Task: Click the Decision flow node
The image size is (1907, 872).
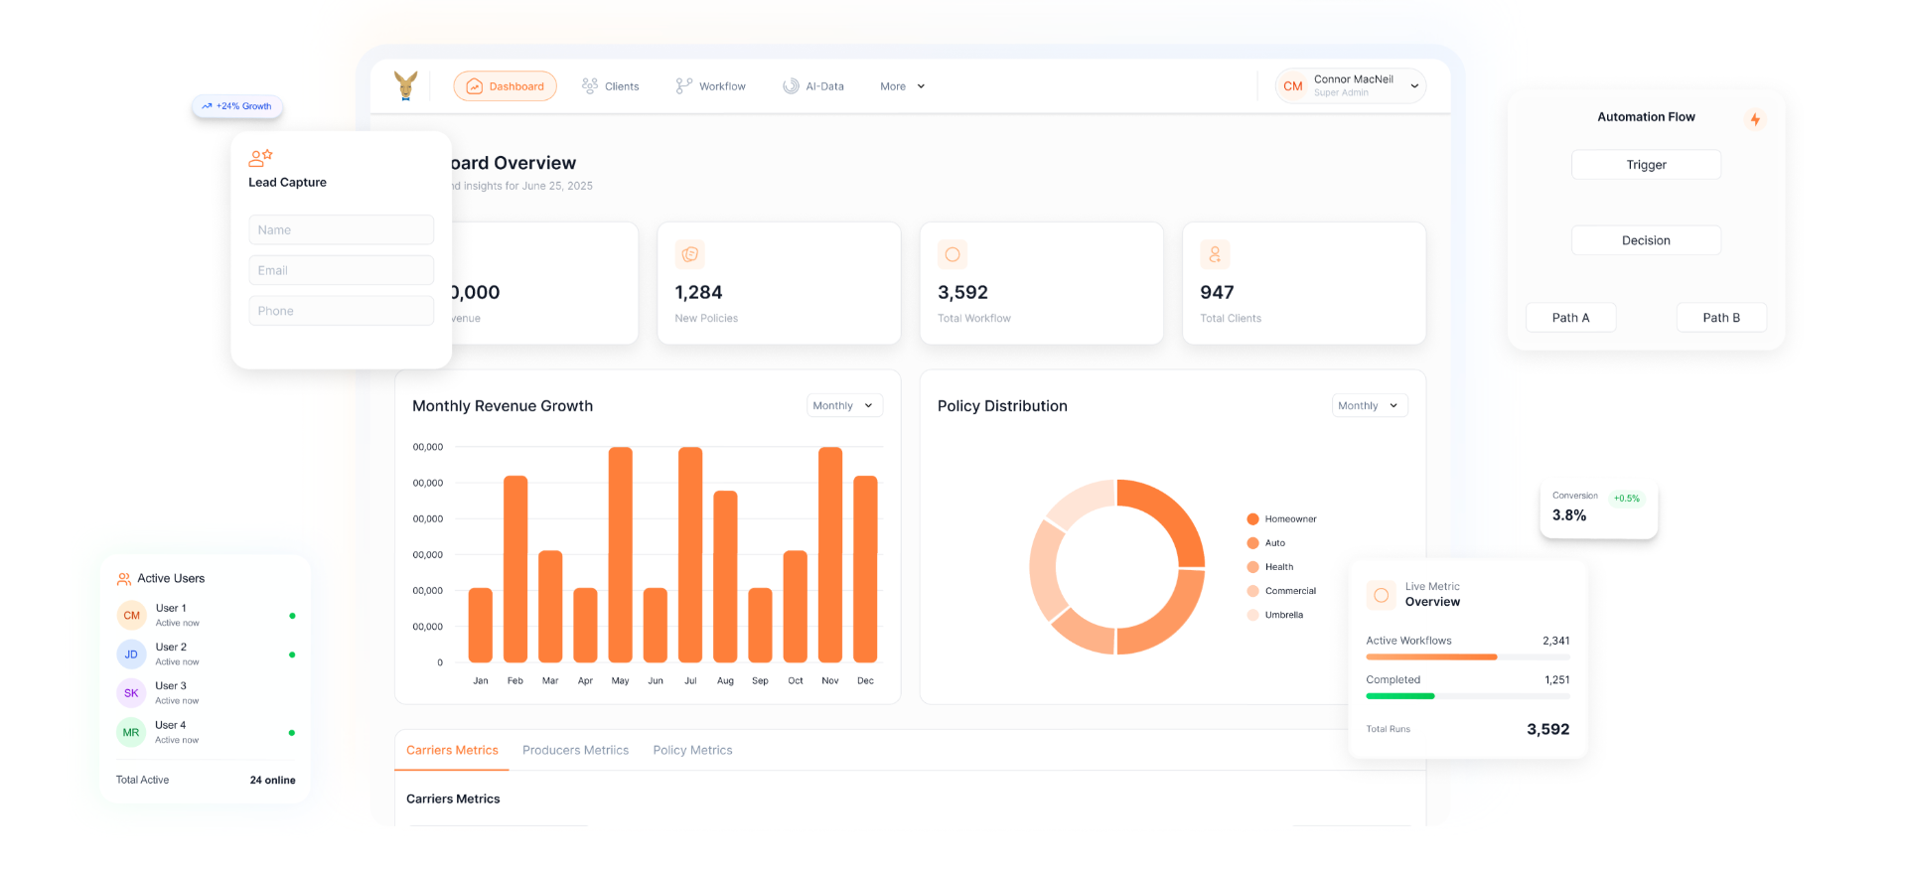Action: coord(1646,240)
